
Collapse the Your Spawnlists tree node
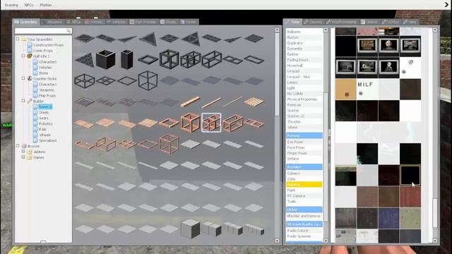[18, 39]
